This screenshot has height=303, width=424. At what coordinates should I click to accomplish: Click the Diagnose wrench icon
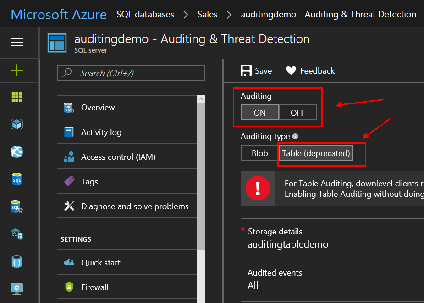69,206
